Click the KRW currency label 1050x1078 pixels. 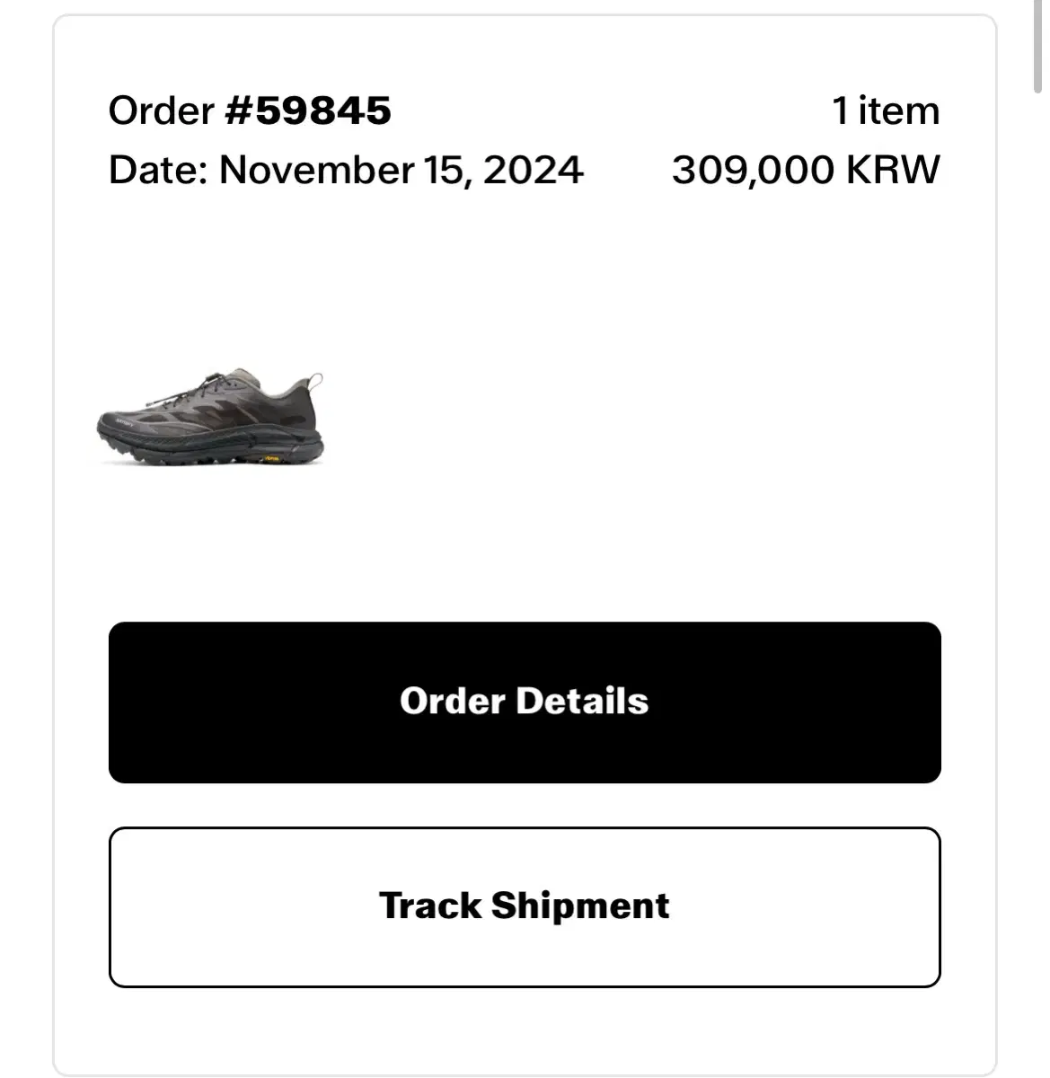coord(894,170)
